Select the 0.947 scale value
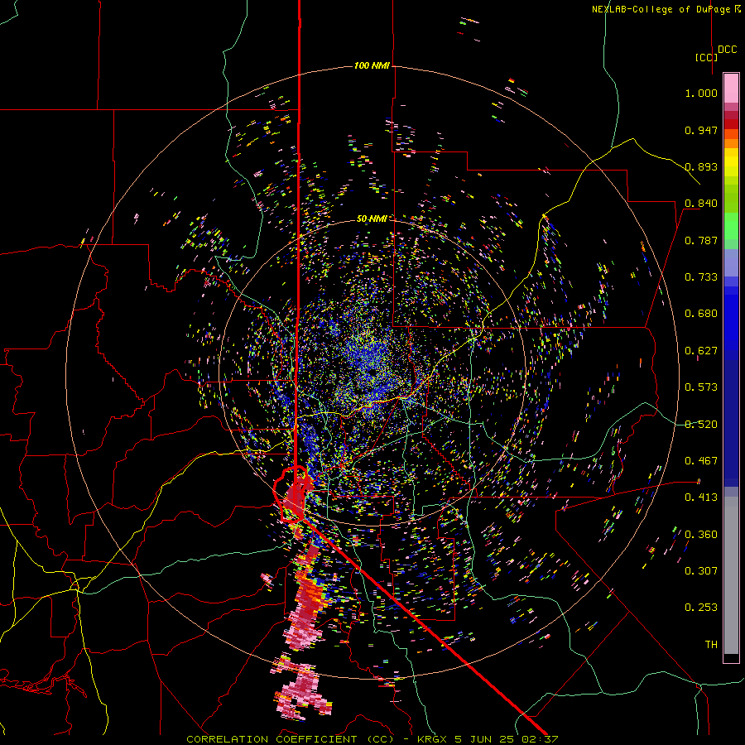 point(701,130)
